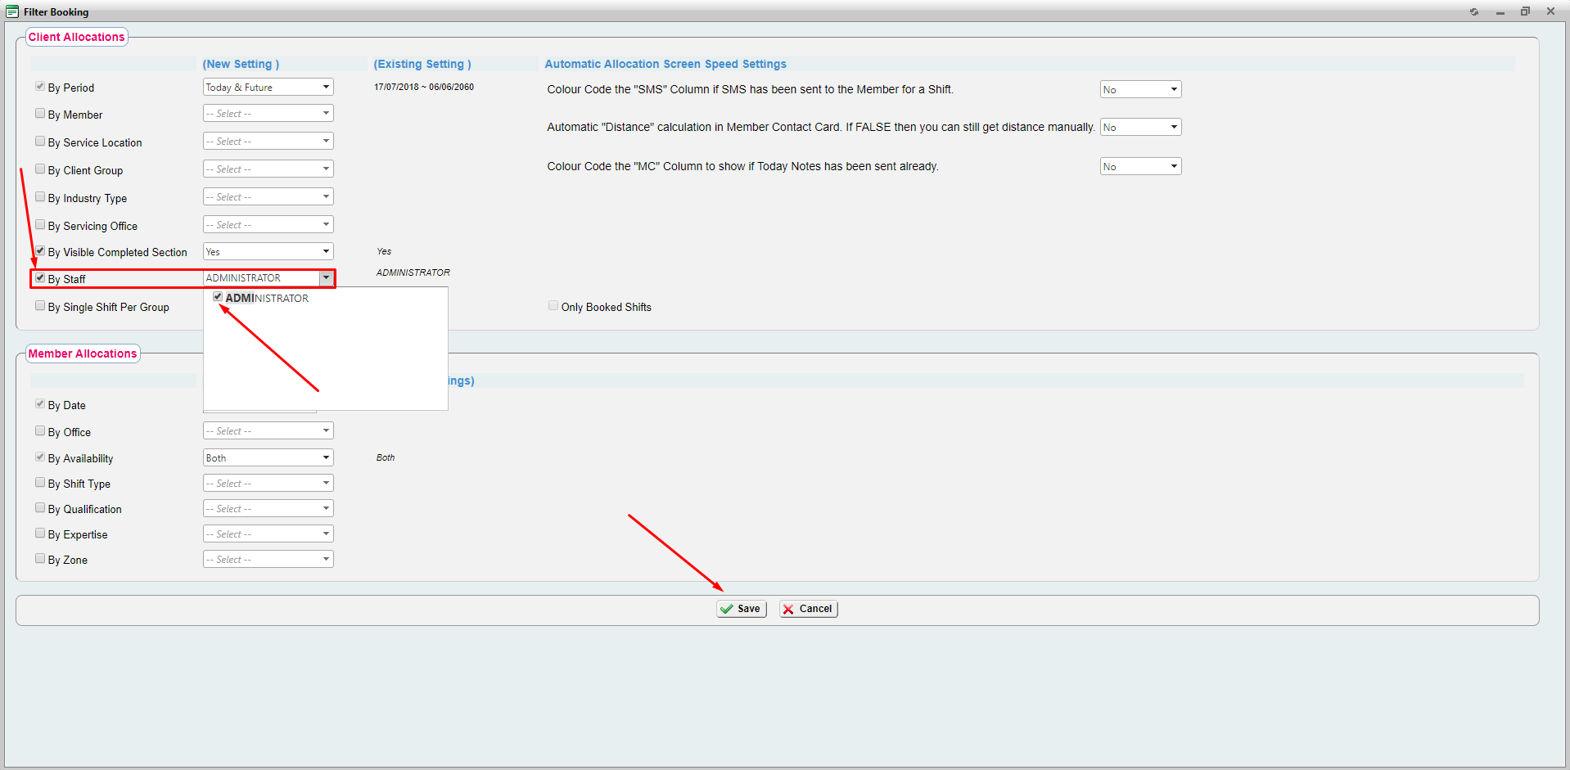Open the By Office select dropdown

click(x=268, y=430)
